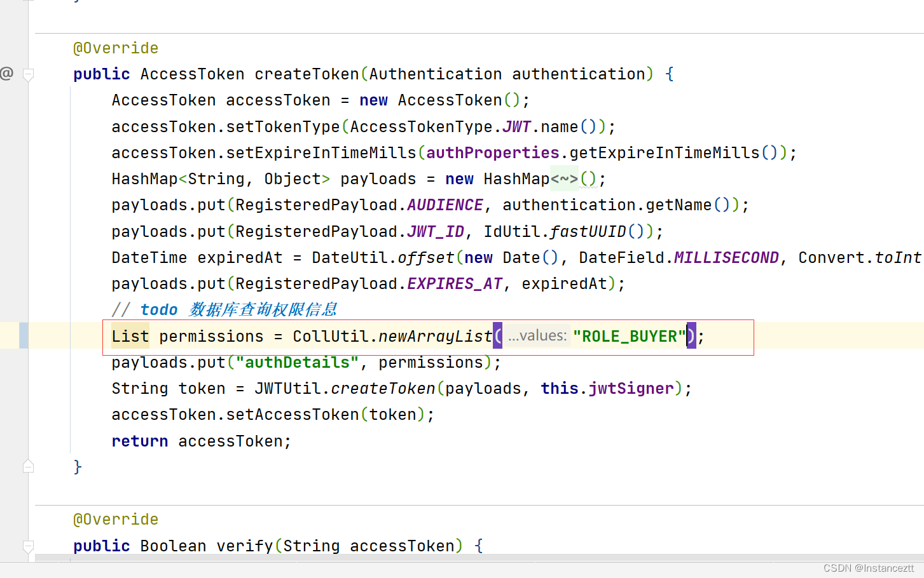Click the "authDetails" string literal

pyautogui.click(x=297, y=363)
